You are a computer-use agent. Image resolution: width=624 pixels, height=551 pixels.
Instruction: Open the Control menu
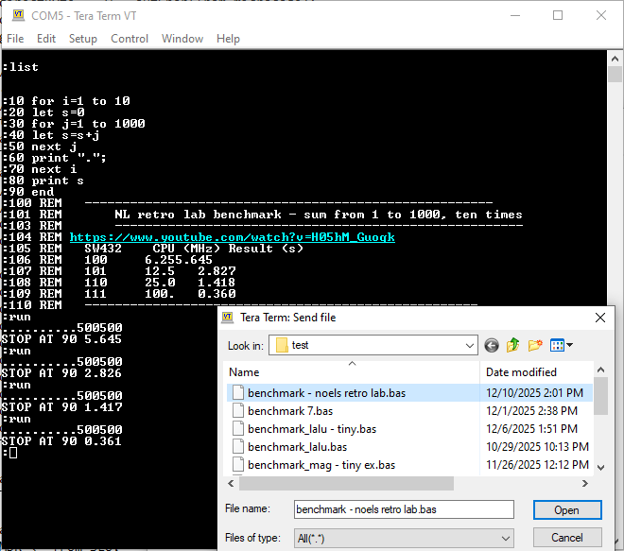click(130, 39)
